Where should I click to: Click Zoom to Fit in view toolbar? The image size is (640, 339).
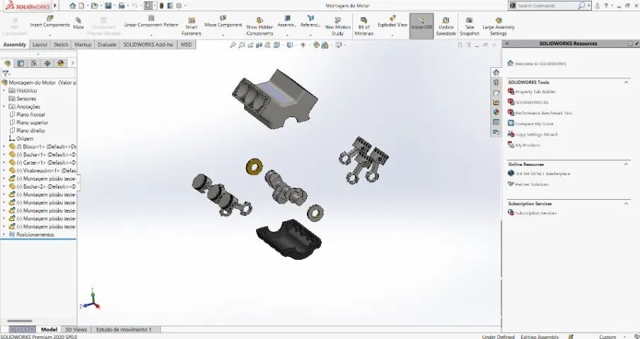233,45
